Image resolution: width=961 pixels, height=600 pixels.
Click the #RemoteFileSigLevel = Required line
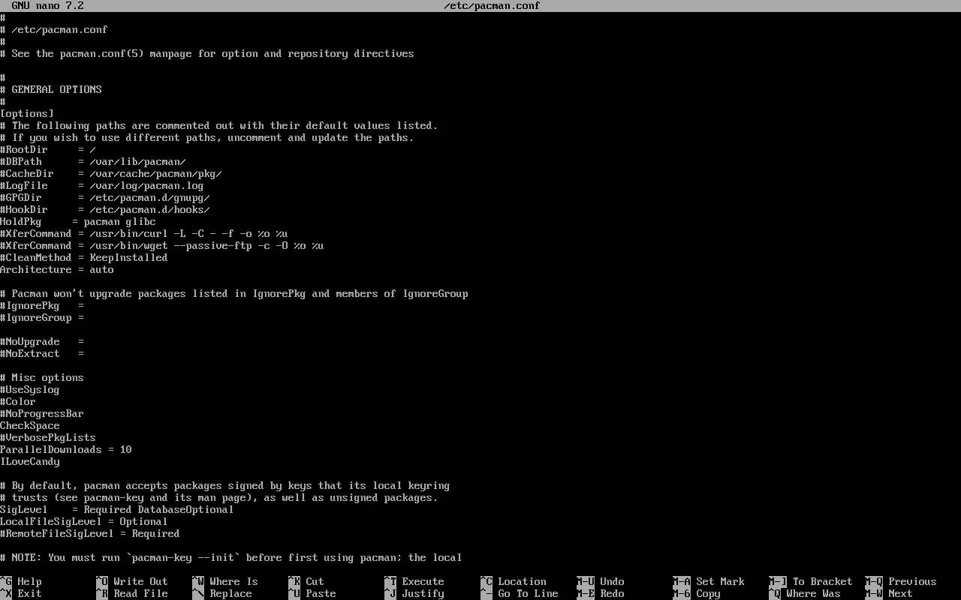90,533
